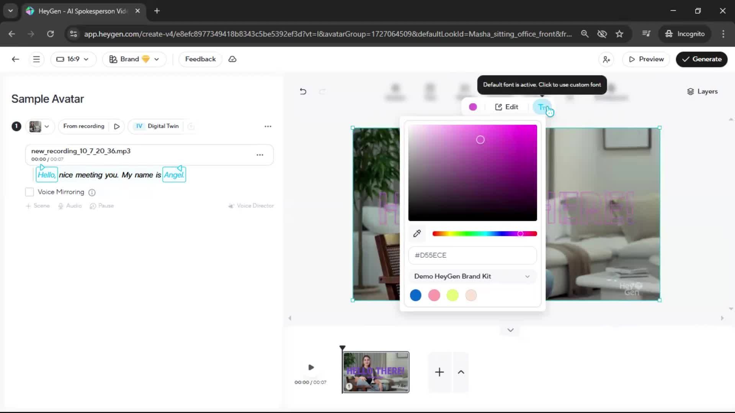
Task: Click the cloud save status icon
Action: click(232, 59)
